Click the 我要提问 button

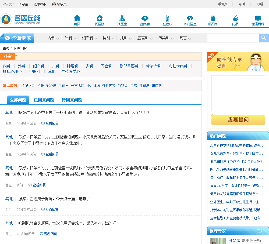coord(238,120)
